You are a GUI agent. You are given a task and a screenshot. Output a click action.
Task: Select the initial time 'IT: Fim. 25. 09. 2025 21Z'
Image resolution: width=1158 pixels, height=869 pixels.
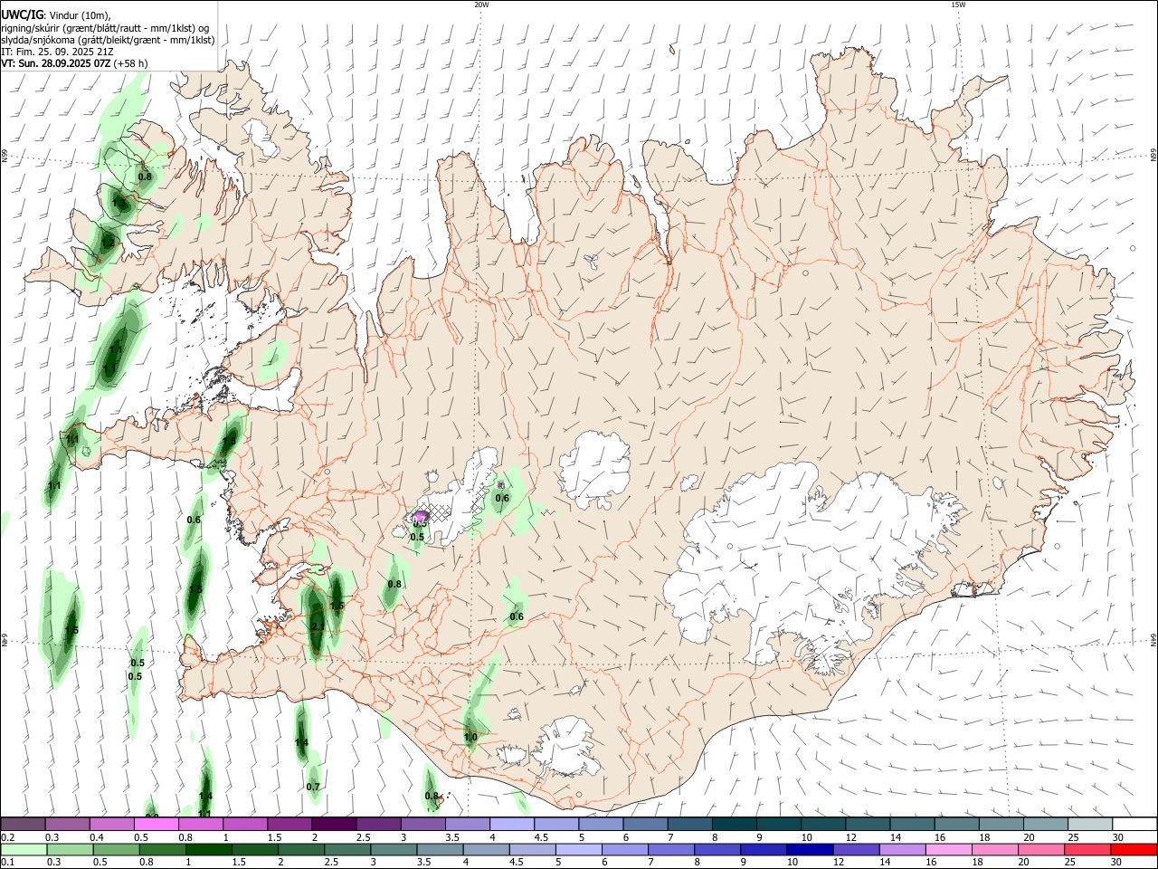56,52
